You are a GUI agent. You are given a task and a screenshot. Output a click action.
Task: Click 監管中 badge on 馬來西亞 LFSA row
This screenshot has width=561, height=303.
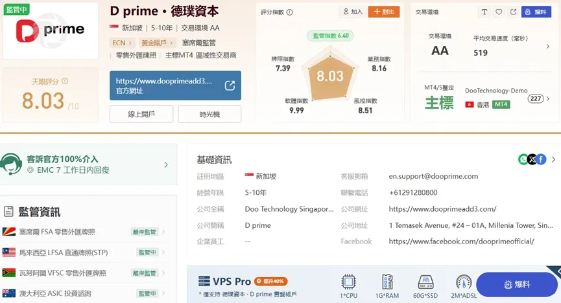pyautogui.click(x=147, y=252)
